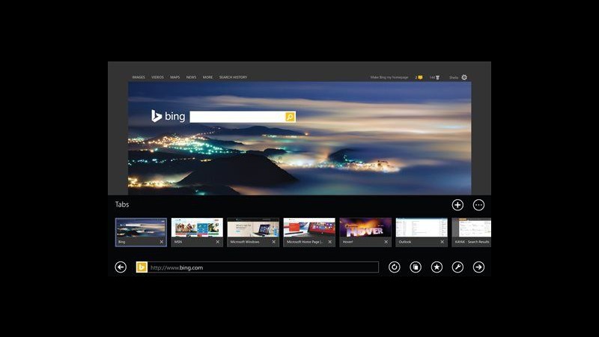Click the yellow notifications speech bubble icon
Image resolution: width=599 pixels, height=337 pixels.
click(x=420, y=77)
